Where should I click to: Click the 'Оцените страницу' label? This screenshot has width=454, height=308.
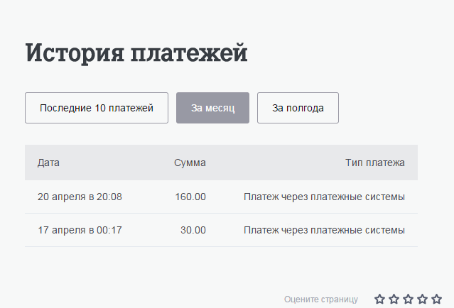tap(321, 299)
